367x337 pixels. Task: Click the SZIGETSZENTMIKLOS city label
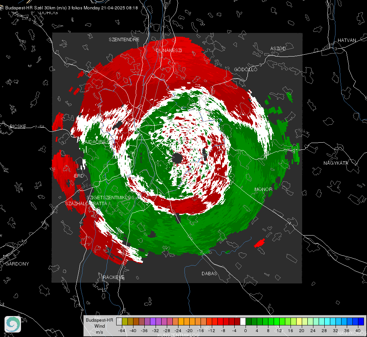(x=111, y=198)
